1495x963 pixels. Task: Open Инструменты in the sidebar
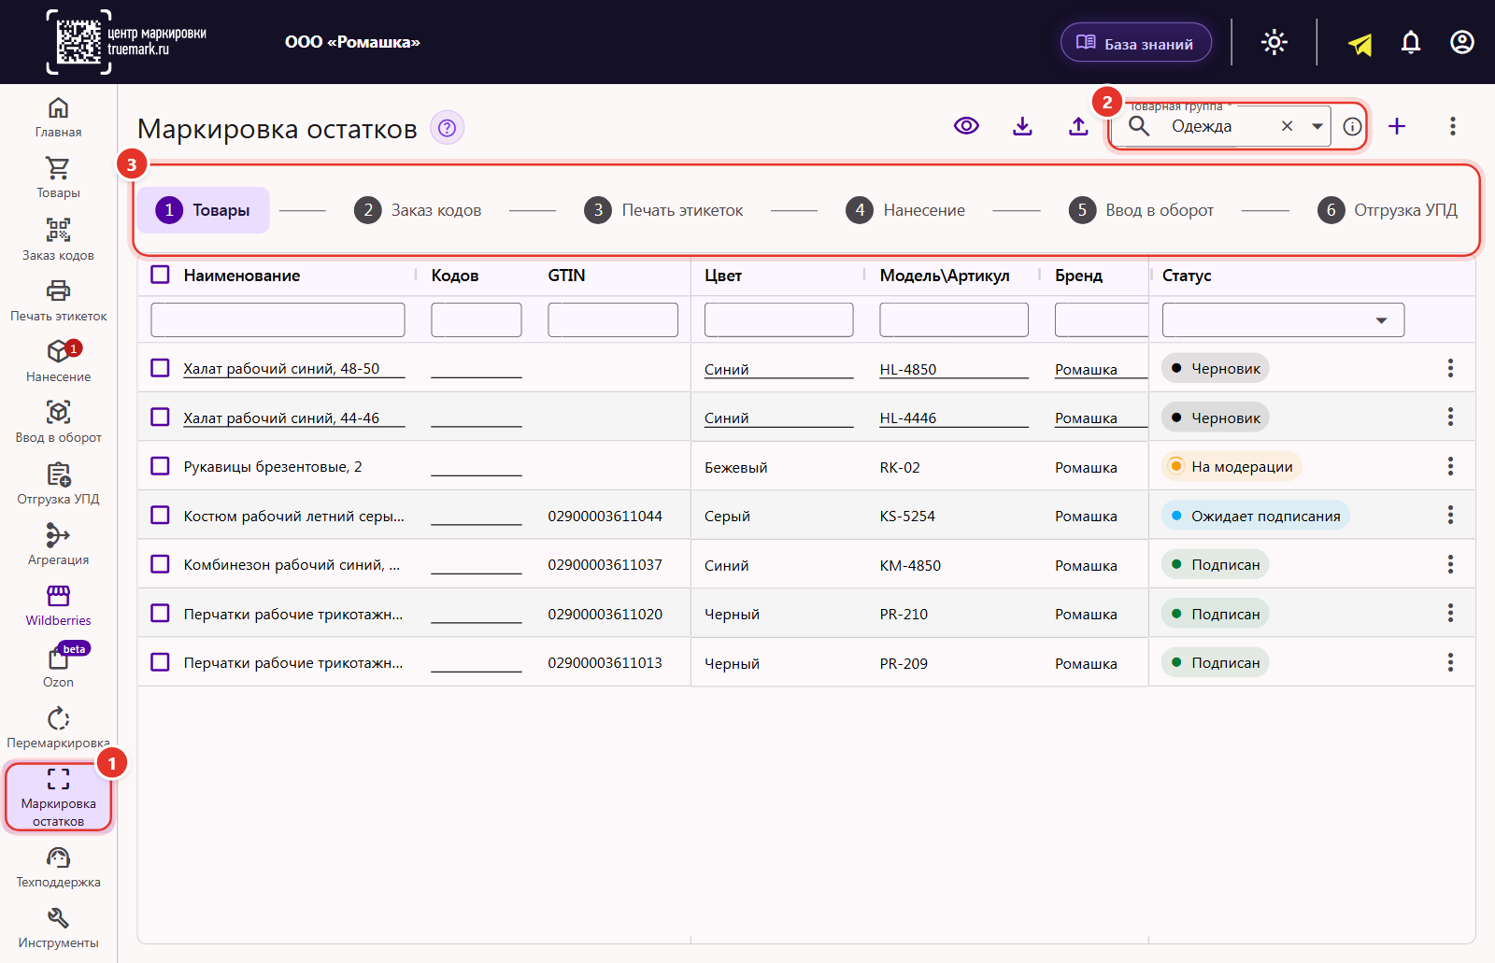coord(58,928)
